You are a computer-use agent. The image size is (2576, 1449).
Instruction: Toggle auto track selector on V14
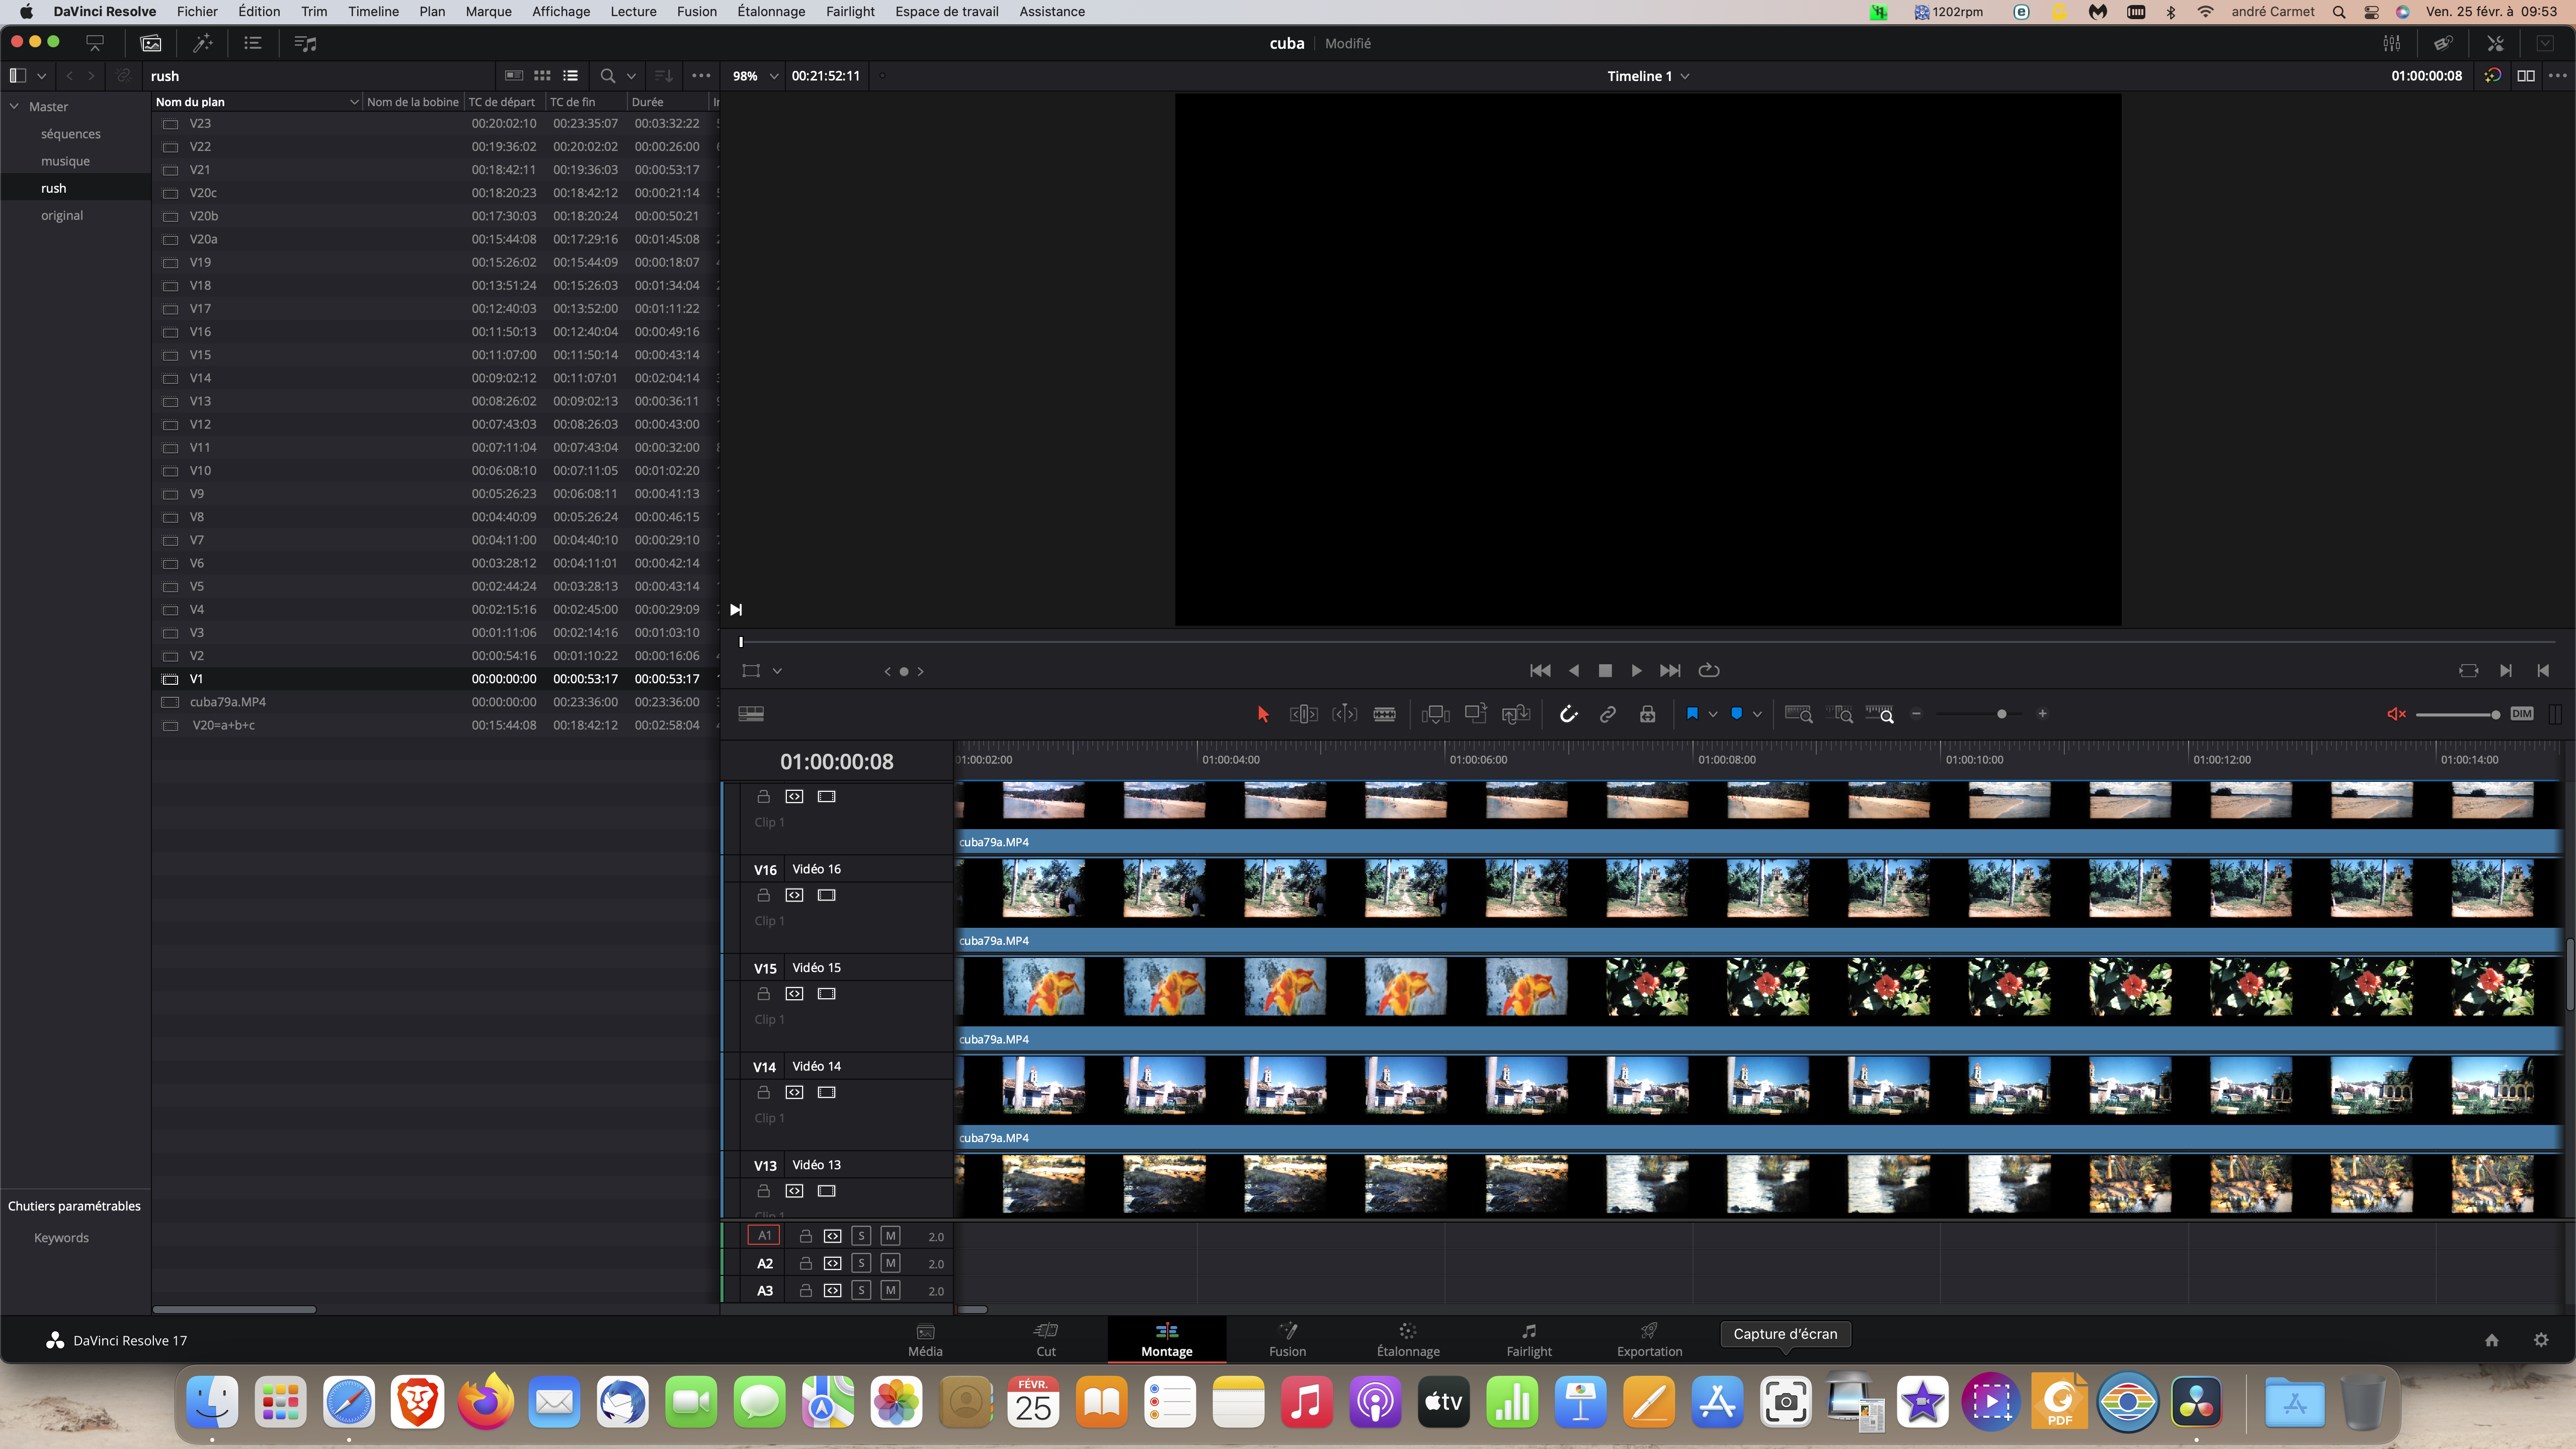click(x=794, y=1093)
